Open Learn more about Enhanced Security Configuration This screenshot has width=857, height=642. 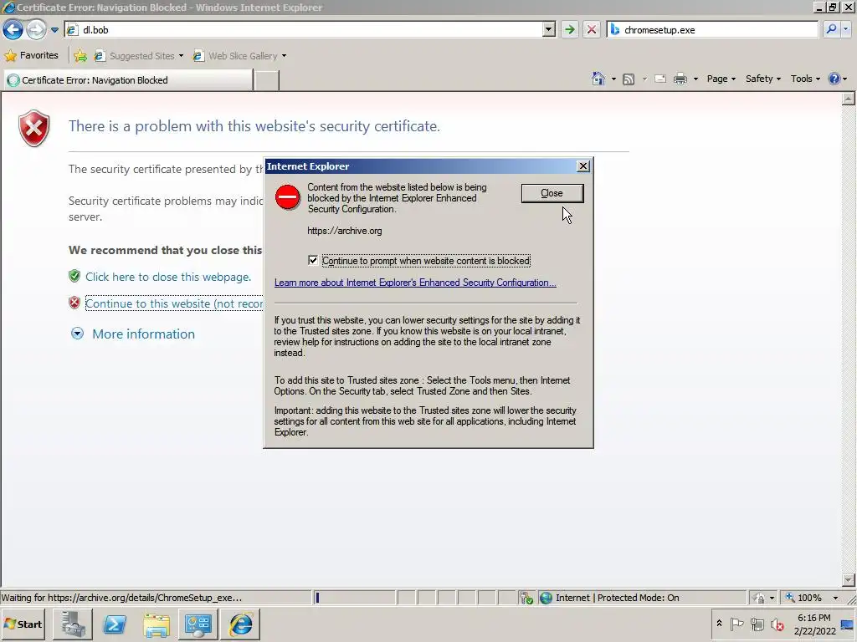[x=415, y=283]
